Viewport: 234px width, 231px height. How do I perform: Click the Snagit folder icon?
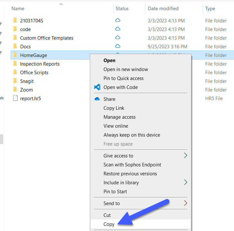point(15,81)
